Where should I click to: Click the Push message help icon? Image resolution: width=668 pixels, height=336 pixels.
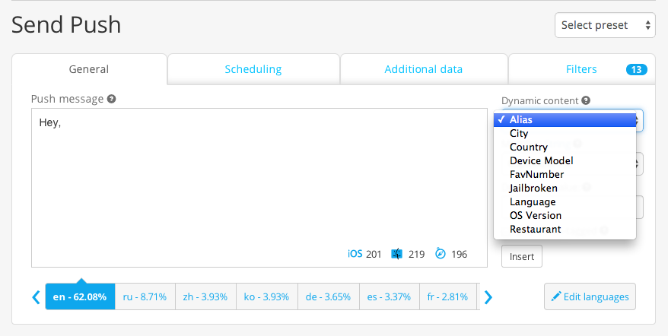[112, 99]
